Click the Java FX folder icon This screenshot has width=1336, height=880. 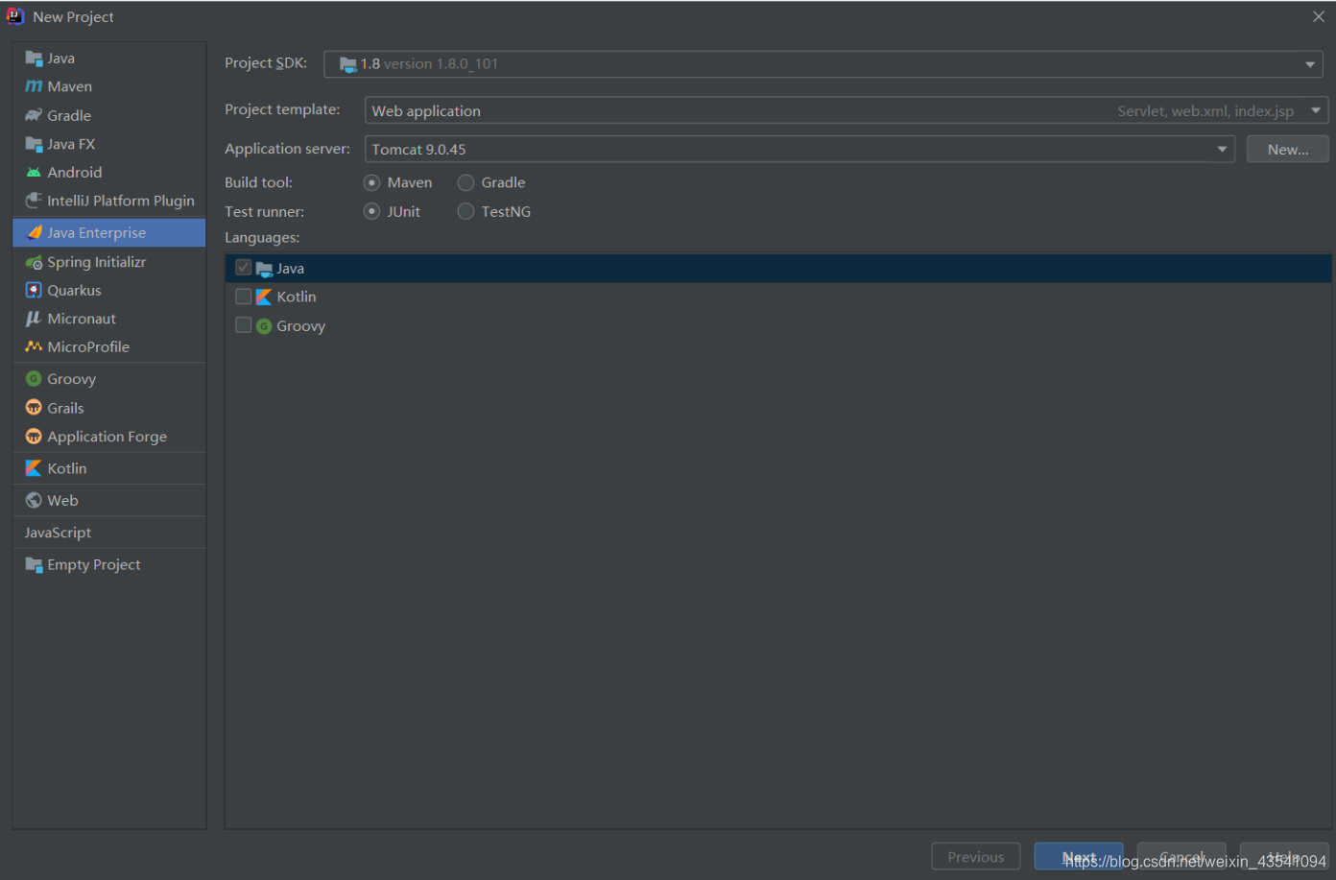(x=34, y=144)
